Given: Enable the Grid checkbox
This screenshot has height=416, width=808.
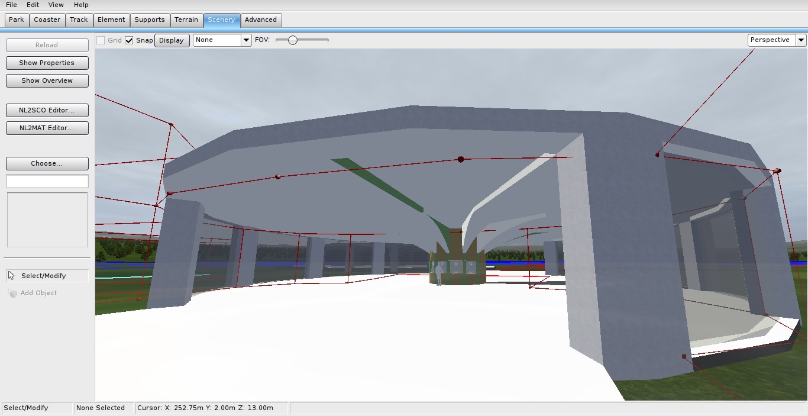Looking at the screenshot, I should pyautogui.click(x=101, y=40).
